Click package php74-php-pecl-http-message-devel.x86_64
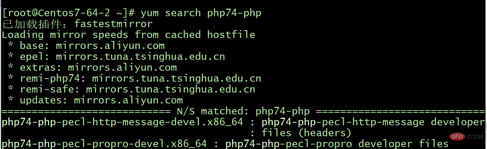The width and height of the screenshot is (487, 149). pos(122,122)
